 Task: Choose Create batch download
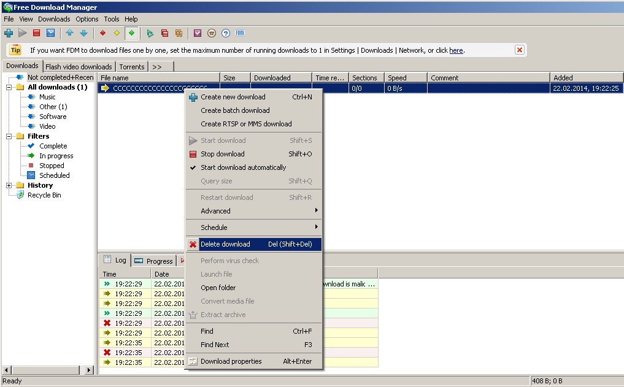pyautogui.click(x=253, y=110)
